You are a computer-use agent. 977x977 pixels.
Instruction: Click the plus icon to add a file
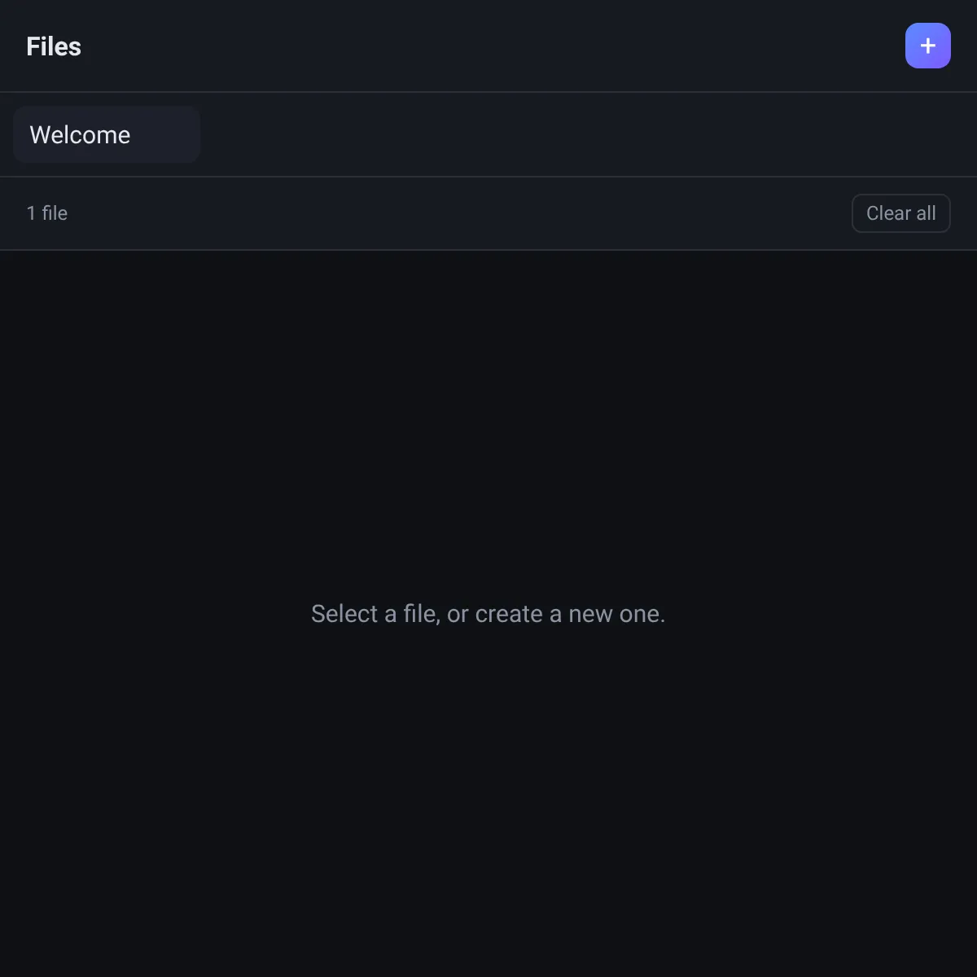tap(927, 46)
